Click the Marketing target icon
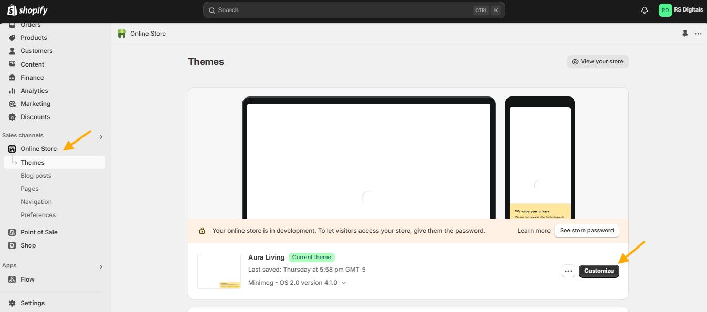This screenshot has height=312, width=707. (x=12, y=104)
